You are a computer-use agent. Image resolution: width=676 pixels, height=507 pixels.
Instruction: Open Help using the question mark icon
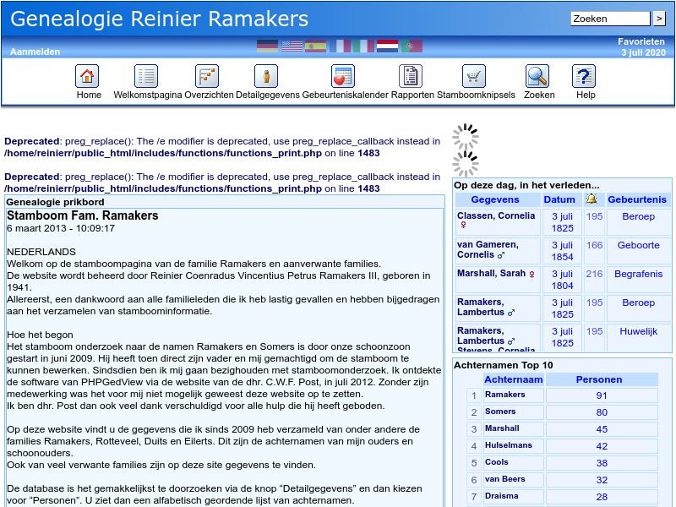584,76
